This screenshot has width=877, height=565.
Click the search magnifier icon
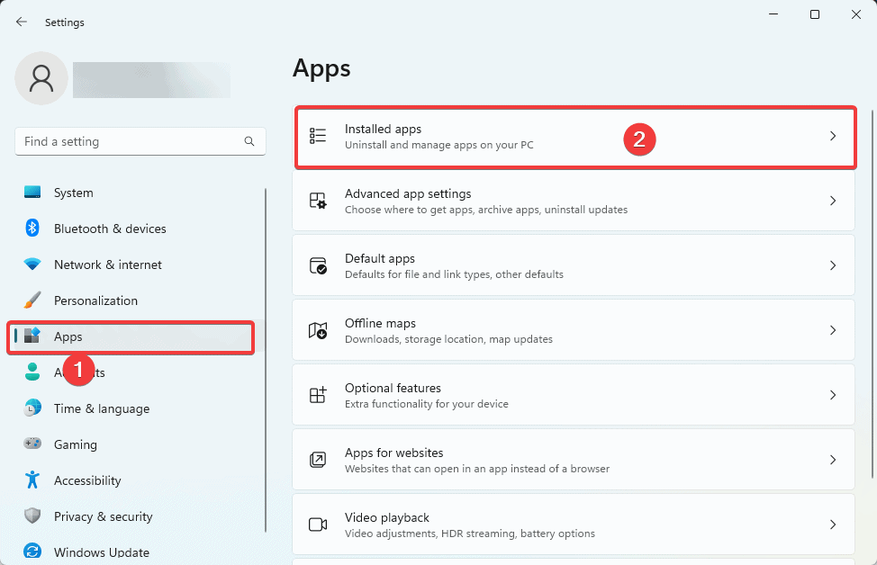[249, 141]
